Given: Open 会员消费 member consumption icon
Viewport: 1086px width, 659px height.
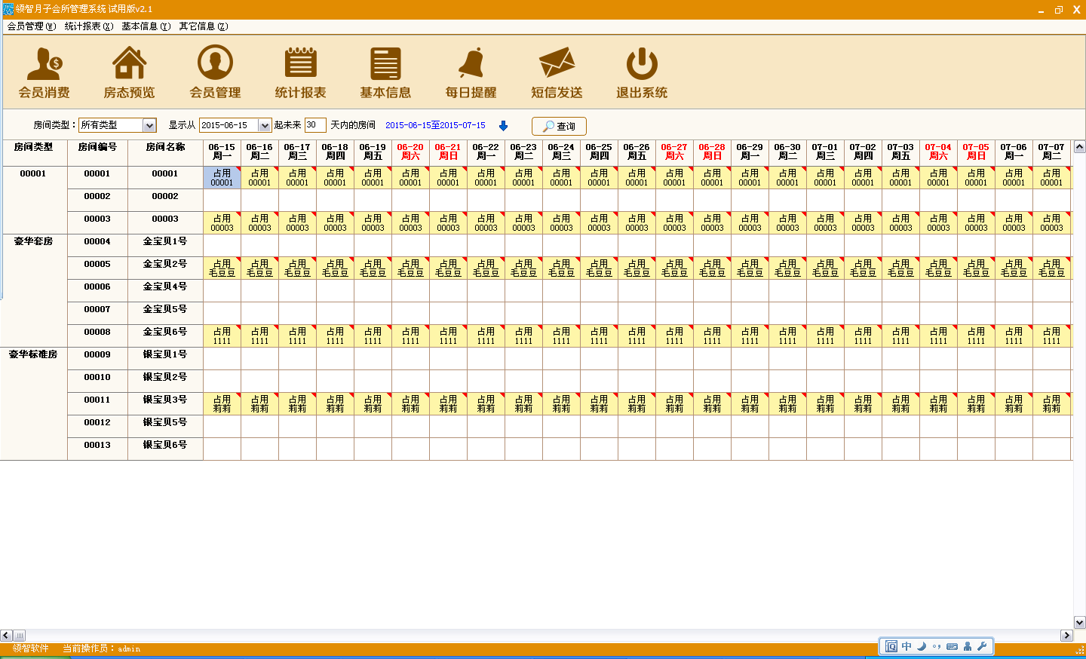Looking at the screenshot, I should pos(44,72).
